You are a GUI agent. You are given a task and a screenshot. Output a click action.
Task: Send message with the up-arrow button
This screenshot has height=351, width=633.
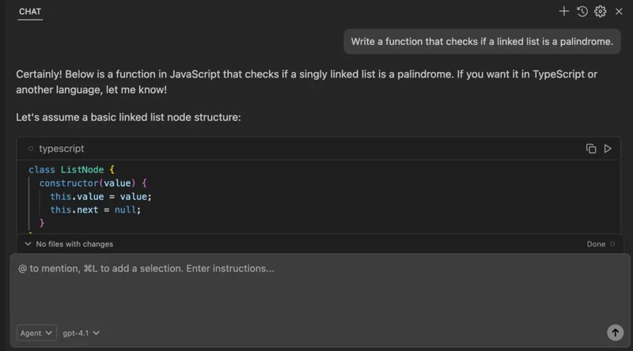[616, 333]
